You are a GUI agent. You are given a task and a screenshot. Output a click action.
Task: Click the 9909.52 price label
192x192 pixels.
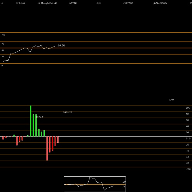[x=68, y=113]
